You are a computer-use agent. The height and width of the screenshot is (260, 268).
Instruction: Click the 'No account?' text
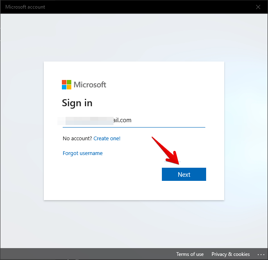[x=77, y=138]
